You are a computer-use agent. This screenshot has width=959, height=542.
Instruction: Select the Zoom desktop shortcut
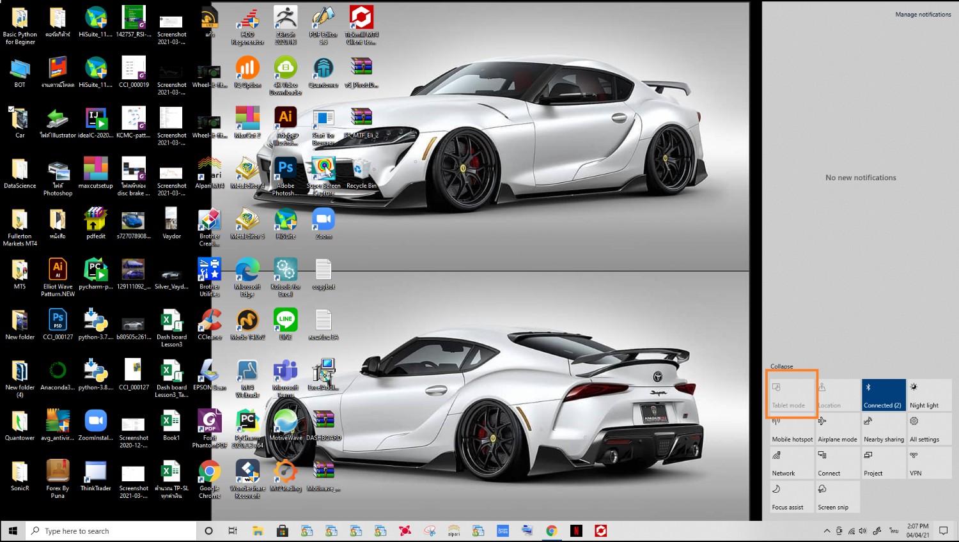[x=324, y=223]
